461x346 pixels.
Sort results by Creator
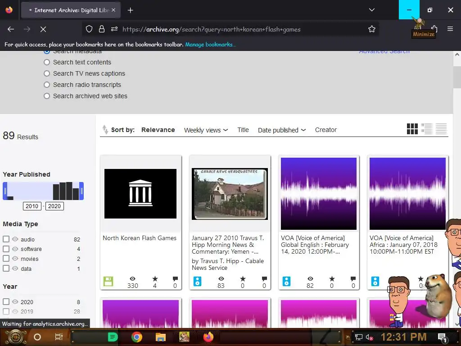click(326, 130)
